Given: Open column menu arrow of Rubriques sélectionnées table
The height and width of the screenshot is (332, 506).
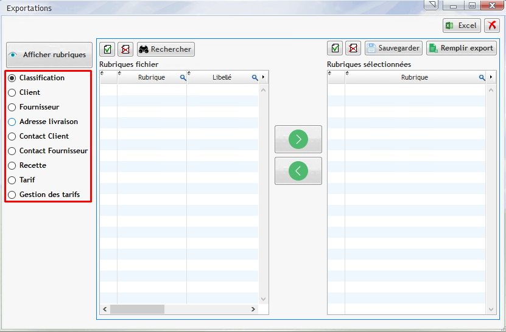Looking at the screenshot, I should pos(491,77).
